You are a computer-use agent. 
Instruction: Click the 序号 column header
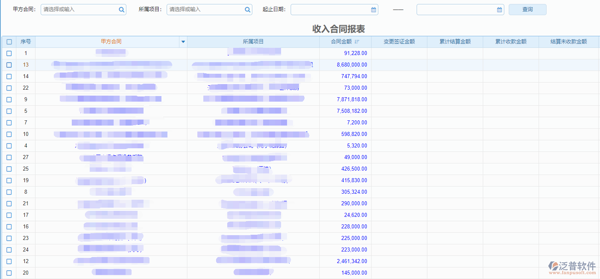(x=26, y=41)
